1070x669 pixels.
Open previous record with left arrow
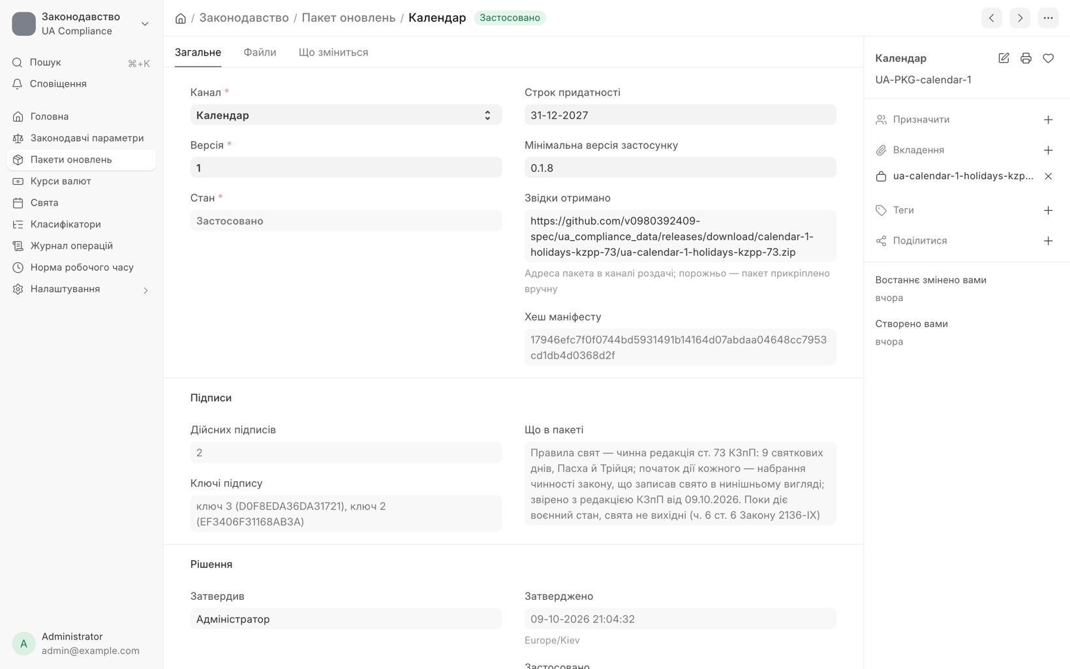pos(992,18)
